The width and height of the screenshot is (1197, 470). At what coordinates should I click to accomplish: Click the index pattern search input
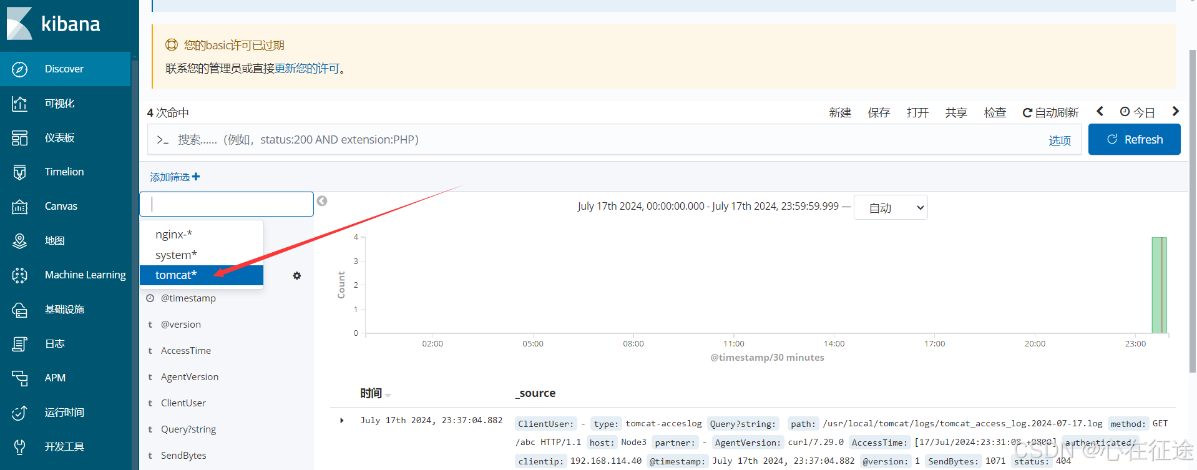coord(227,204)
